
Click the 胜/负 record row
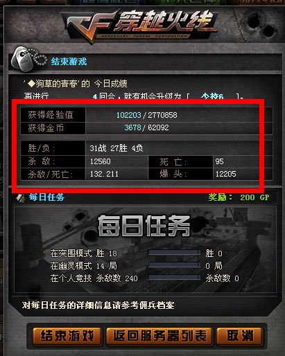(x=146, y=148)
